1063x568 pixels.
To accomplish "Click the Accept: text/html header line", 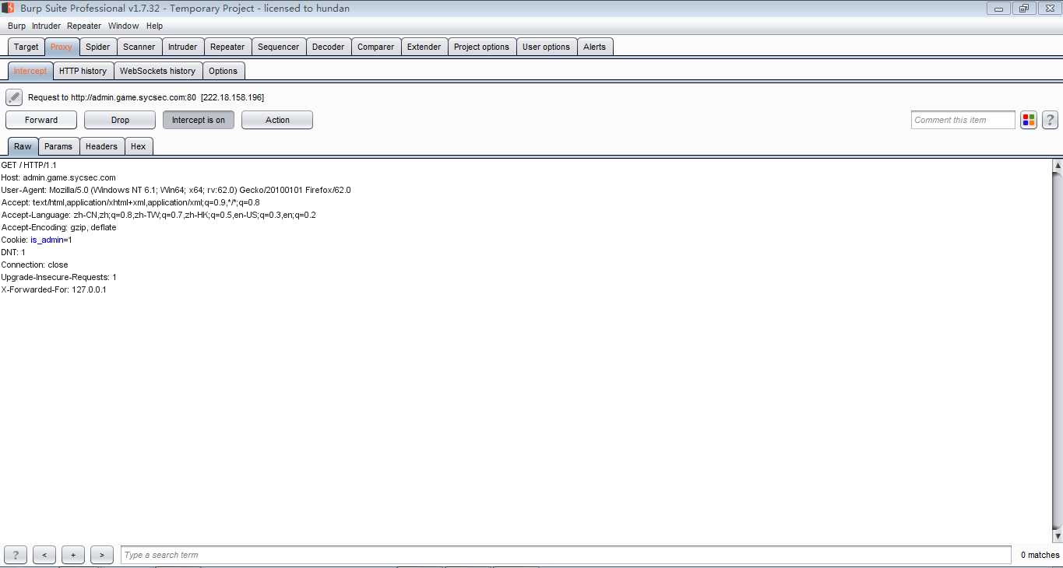I will [x=131, y=202].
